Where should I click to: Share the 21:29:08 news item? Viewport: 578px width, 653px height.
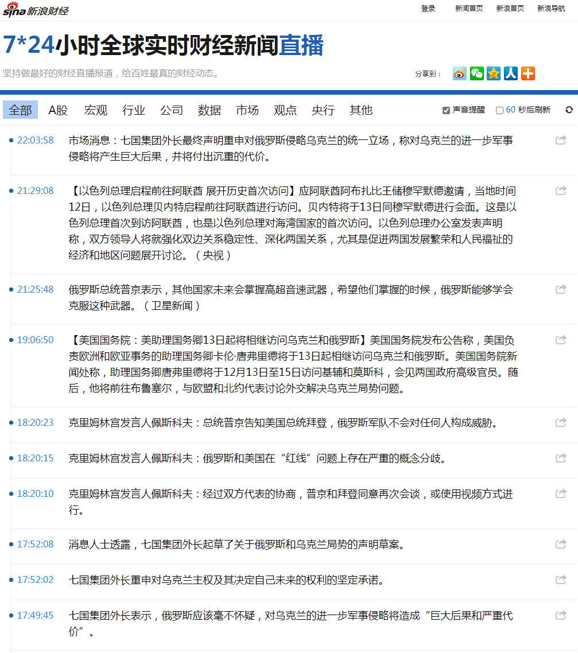click(561, 191)
